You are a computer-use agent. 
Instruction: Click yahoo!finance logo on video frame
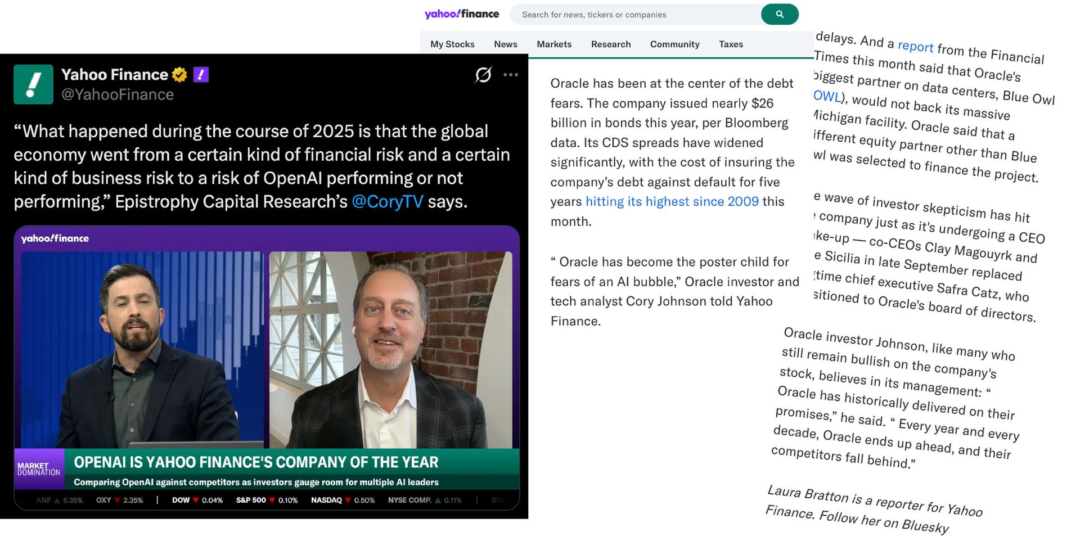tap(55, 238)
